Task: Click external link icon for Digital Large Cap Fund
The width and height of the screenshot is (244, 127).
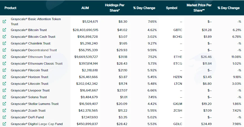Action: [4, 124]
